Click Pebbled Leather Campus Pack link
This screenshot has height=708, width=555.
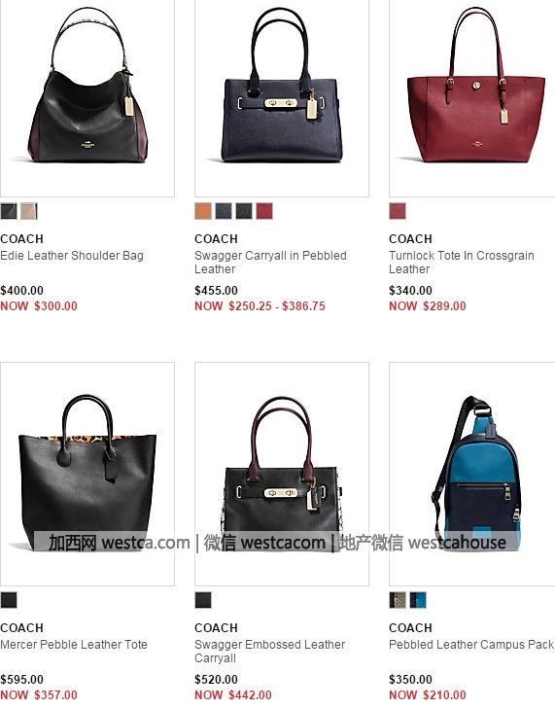click(x=471, y=645)
